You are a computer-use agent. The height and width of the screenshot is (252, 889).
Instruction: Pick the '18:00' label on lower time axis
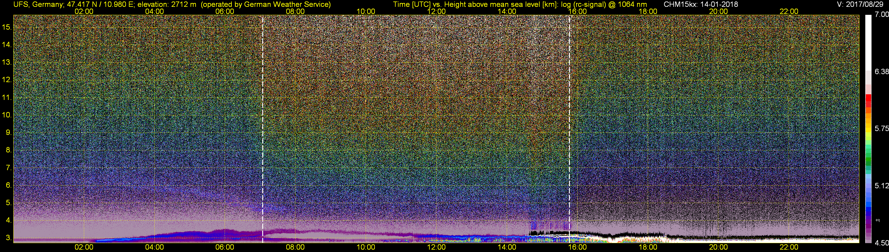click(x=648, y=247)
